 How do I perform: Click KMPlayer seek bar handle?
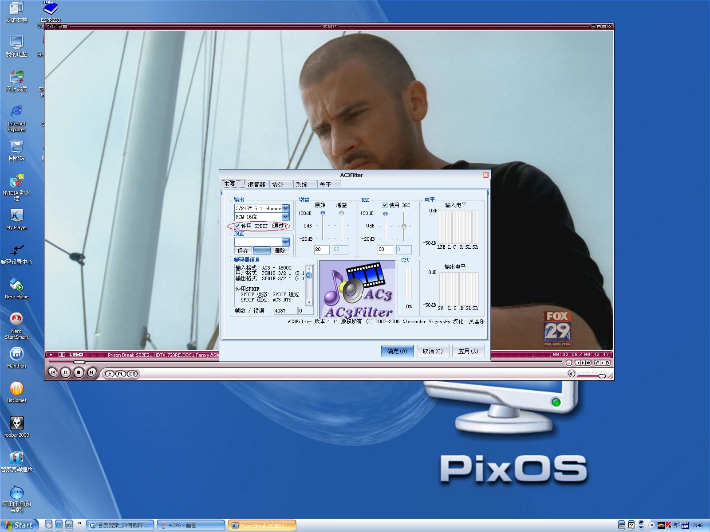coord(79,362)
